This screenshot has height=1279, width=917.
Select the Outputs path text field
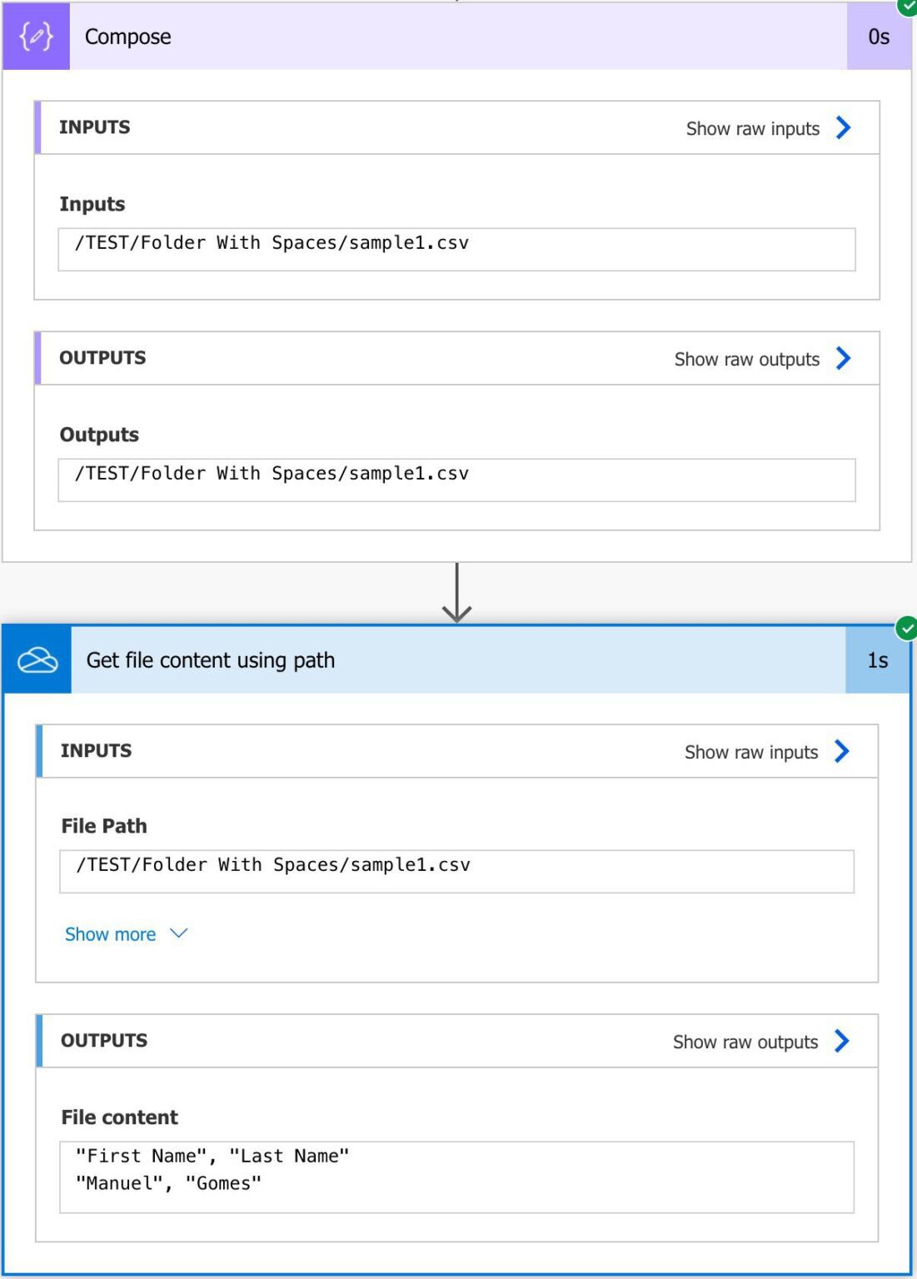[456, 478]
